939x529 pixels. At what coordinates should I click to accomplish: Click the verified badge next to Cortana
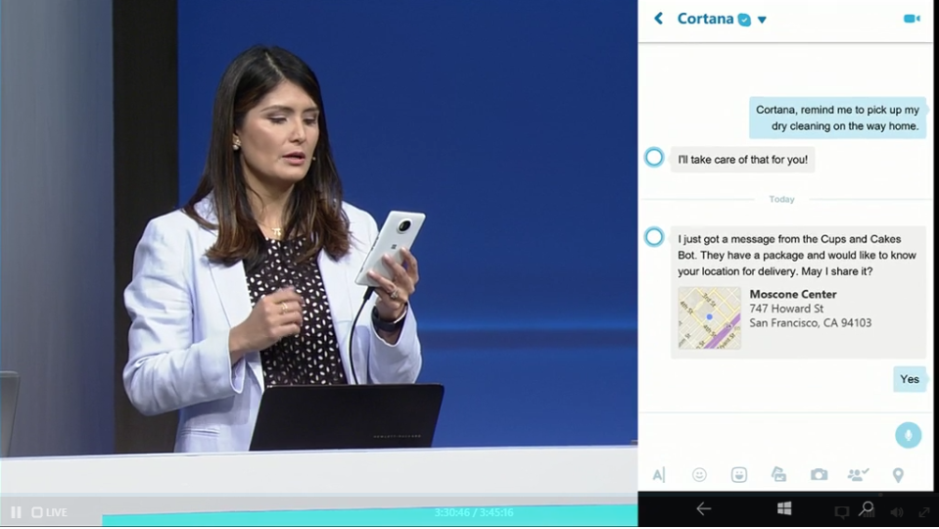pyautogui.click(x=744, y=20)
